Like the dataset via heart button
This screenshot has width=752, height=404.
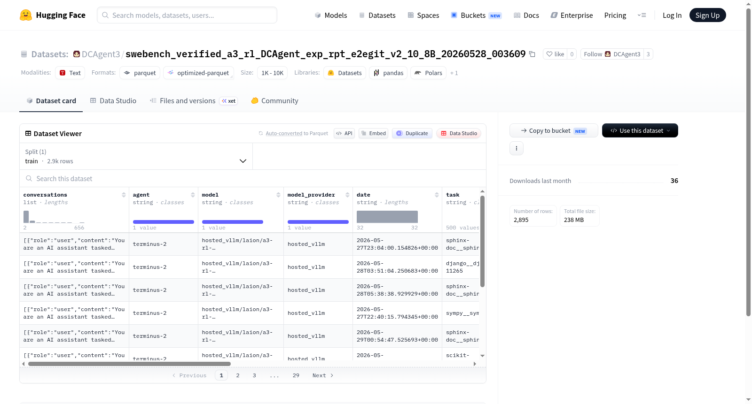(x=555, y=54)
